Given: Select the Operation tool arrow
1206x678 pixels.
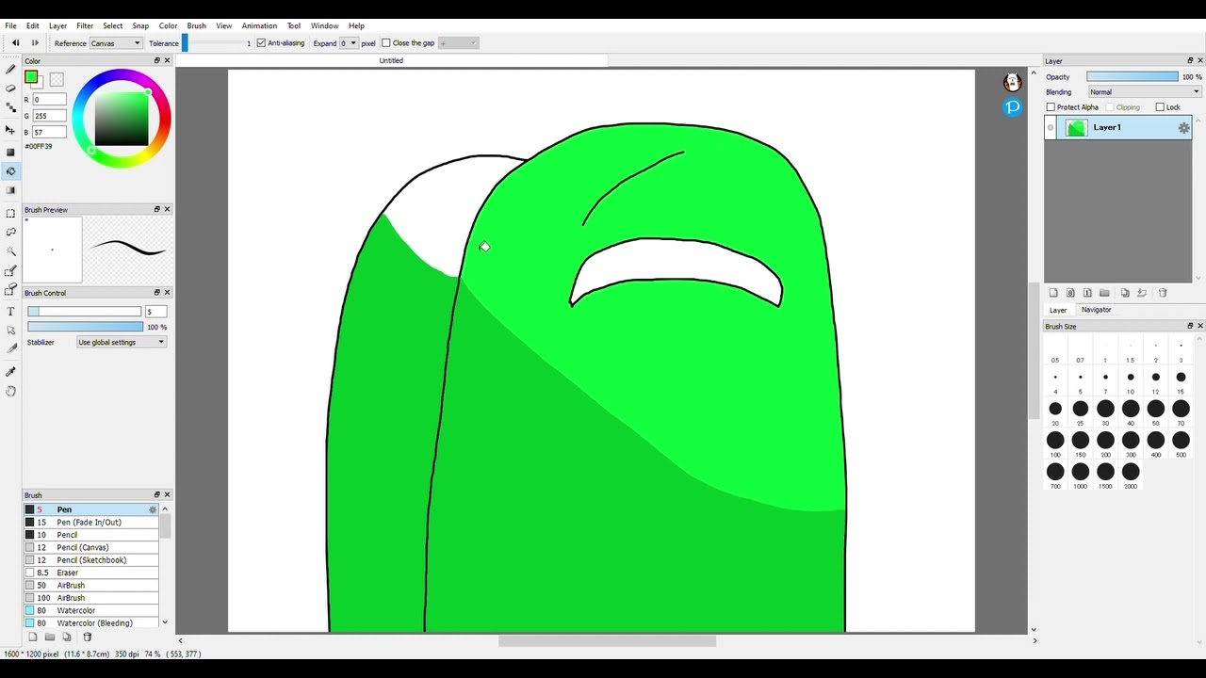Looking at the screenshot, I should 10,331.
